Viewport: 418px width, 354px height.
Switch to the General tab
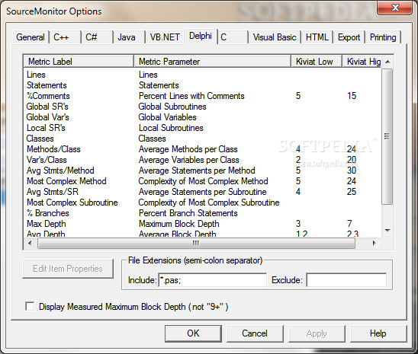[31, 37]
